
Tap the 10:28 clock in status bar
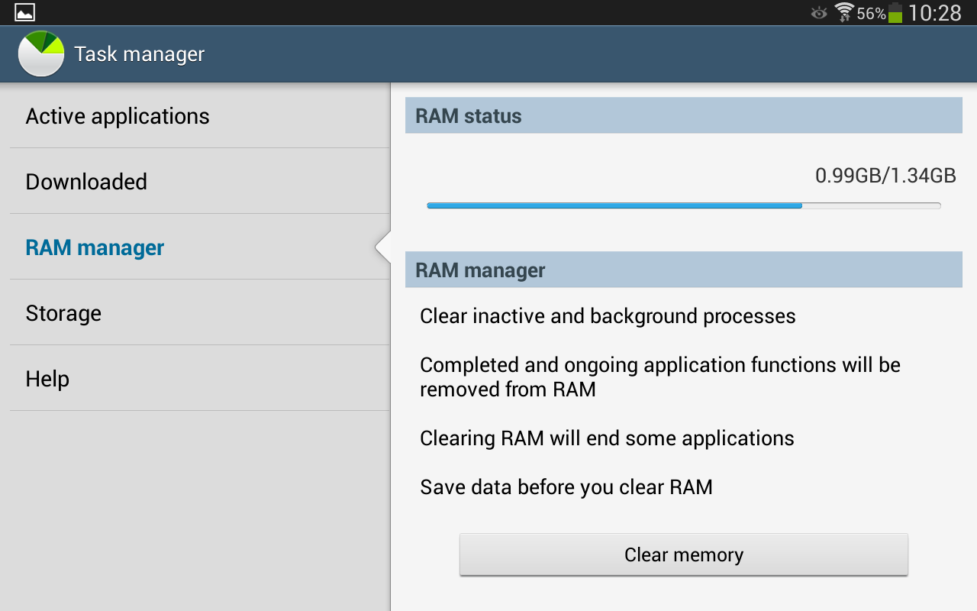pyautogui.click(x=935, y=13)
